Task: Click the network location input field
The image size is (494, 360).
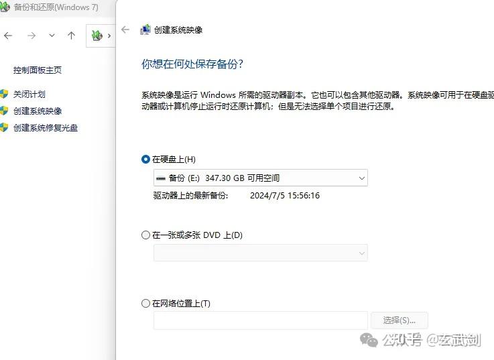Action: pos(261,320)
